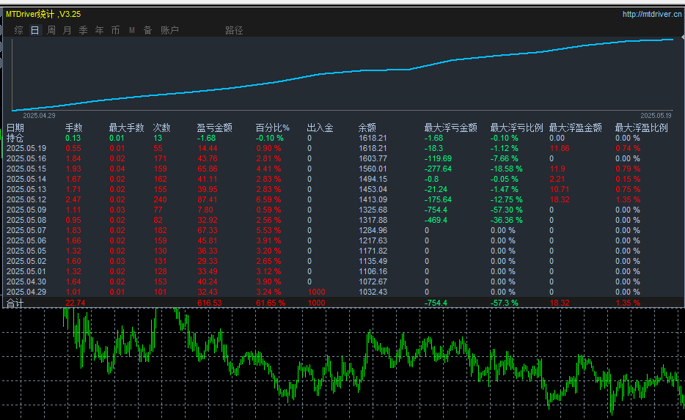Select the 2025.05.09 row date
Image resolution: width=685 pixels, height=420 pixels.
pos(26,210)
